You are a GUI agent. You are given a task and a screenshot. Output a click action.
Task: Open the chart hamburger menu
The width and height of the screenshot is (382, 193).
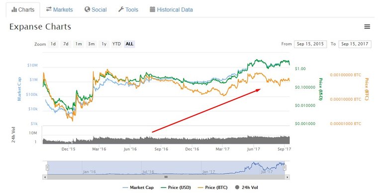[x=367, y=27]
